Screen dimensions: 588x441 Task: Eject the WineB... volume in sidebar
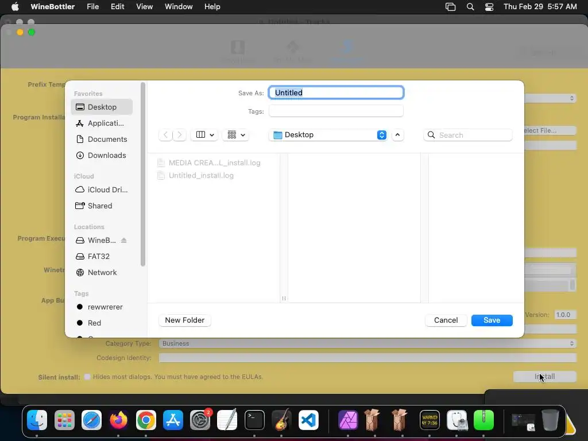coord(124,241)
